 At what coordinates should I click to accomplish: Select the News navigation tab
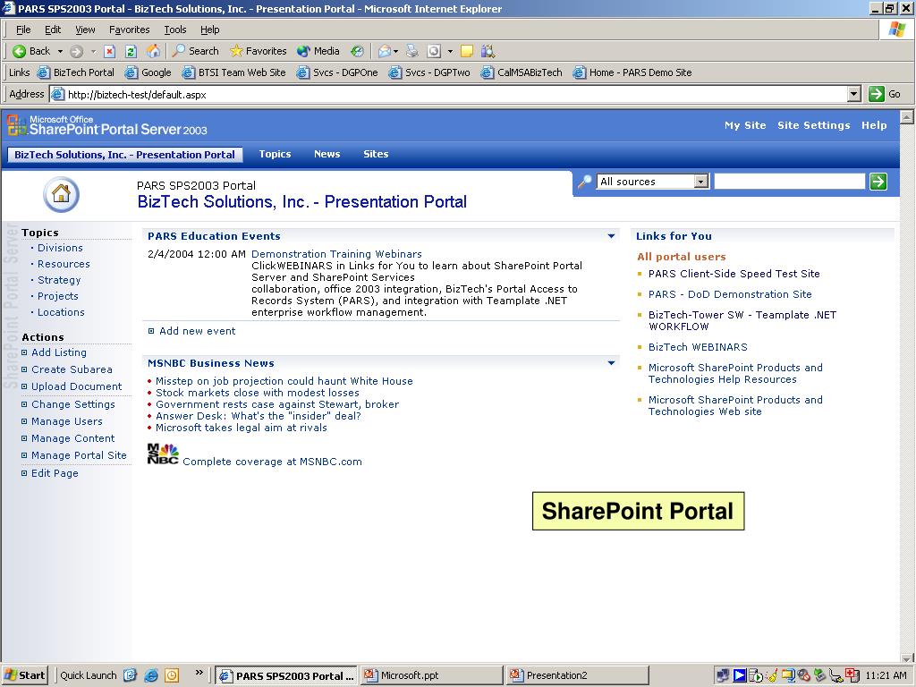pyautogui.click(x=327, y=154)
